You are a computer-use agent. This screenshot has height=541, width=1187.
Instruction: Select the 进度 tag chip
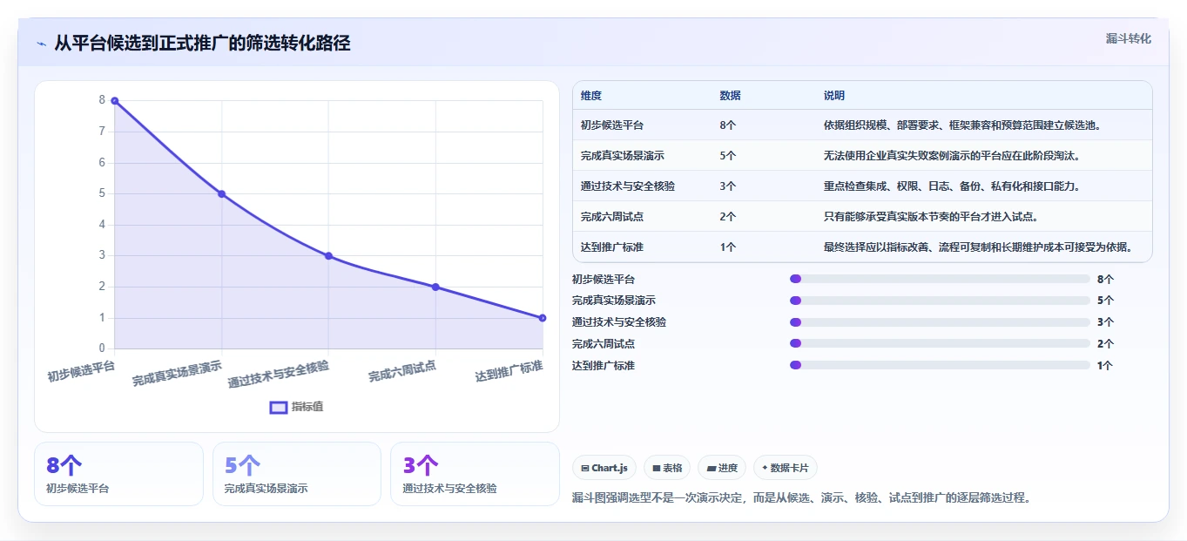[722, 468]
